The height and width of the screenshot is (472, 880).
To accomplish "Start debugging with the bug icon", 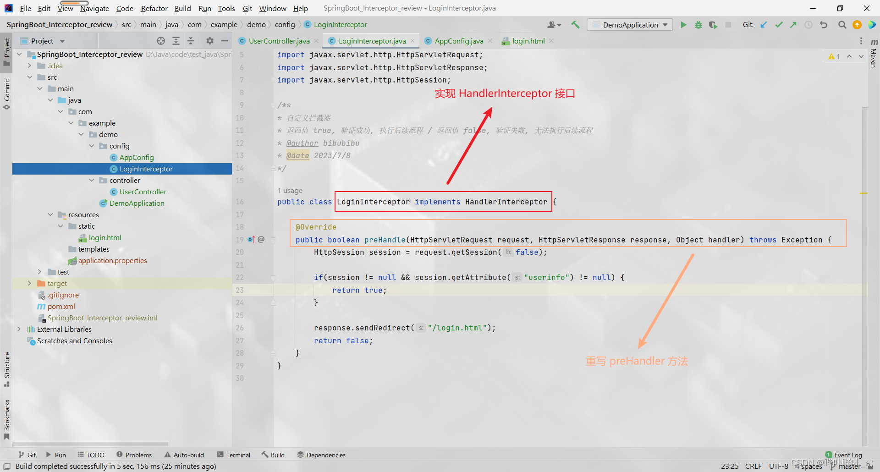I will (698, 25).
